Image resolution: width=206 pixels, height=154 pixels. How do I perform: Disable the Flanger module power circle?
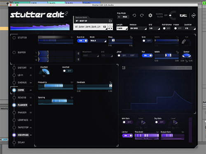(14, 105)
